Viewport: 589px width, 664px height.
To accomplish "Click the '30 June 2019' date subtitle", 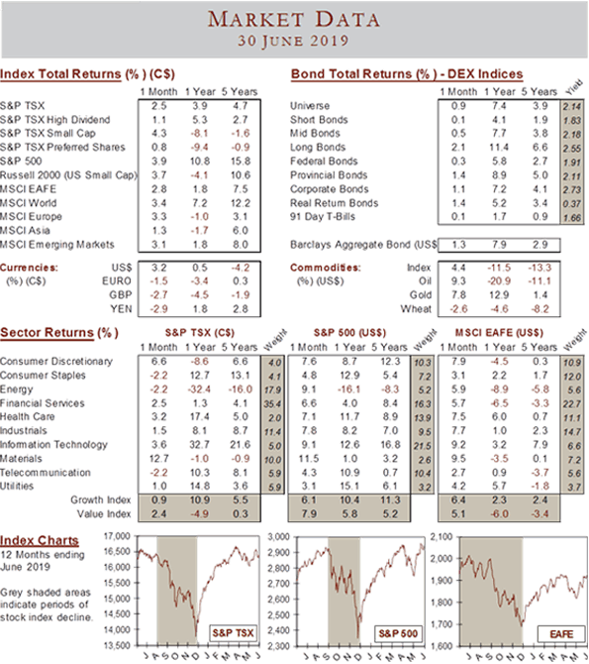I will pos(293,41).
